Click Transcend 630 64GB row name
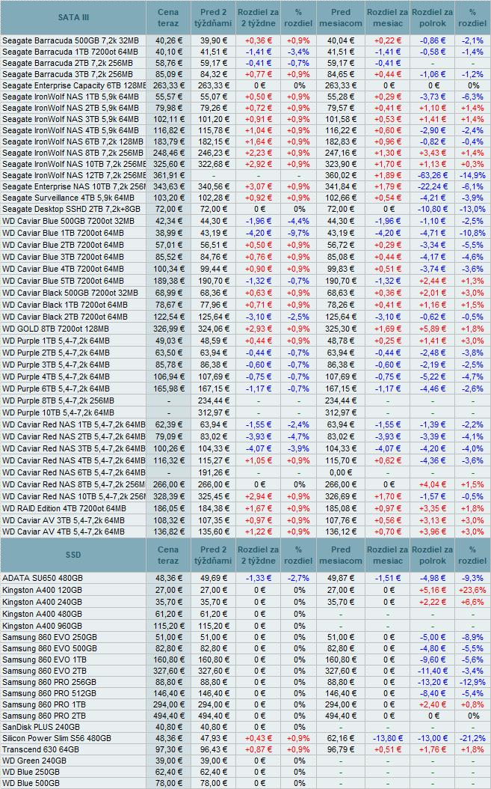 40,749
